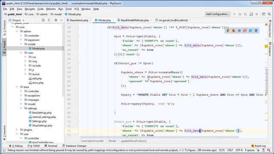Click the Event Log icon
The image size is (274, 154).
point(253,146)
